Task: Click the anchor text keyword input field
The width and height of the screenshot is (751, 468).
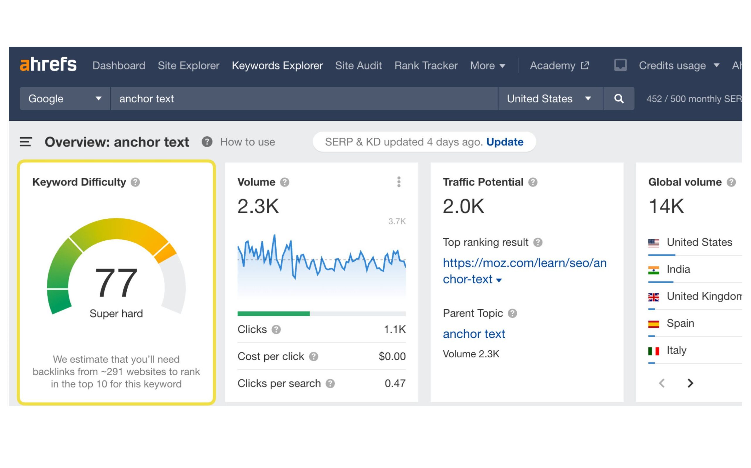Action: coord(304,99)
